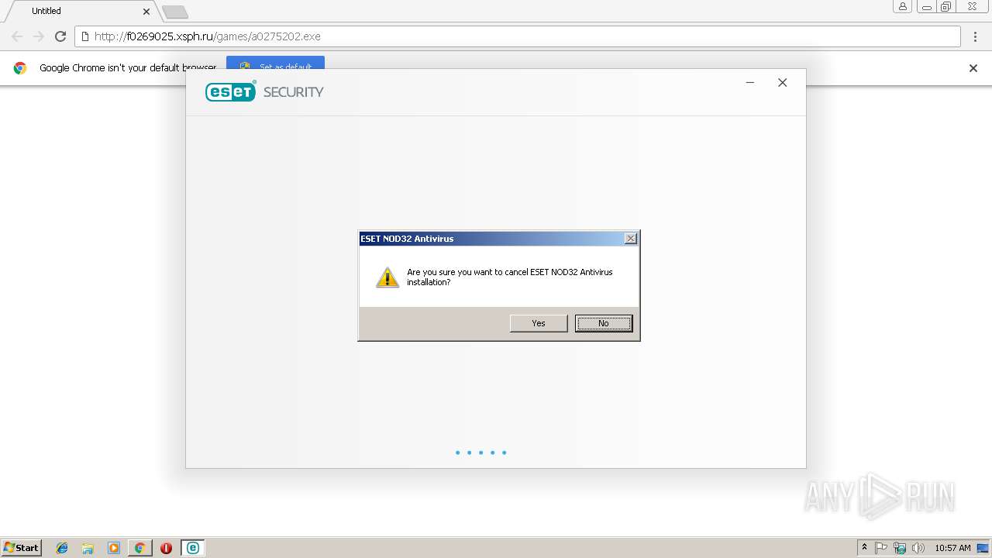992x558 pixels.
Task: Open Windows Explorer folder from the taskbar
Action: 88,548
